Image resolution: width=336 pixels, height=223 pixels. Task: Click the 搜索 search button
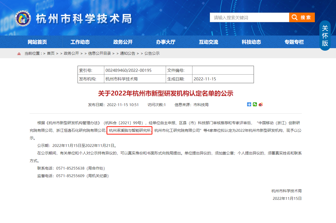[302, 17]
